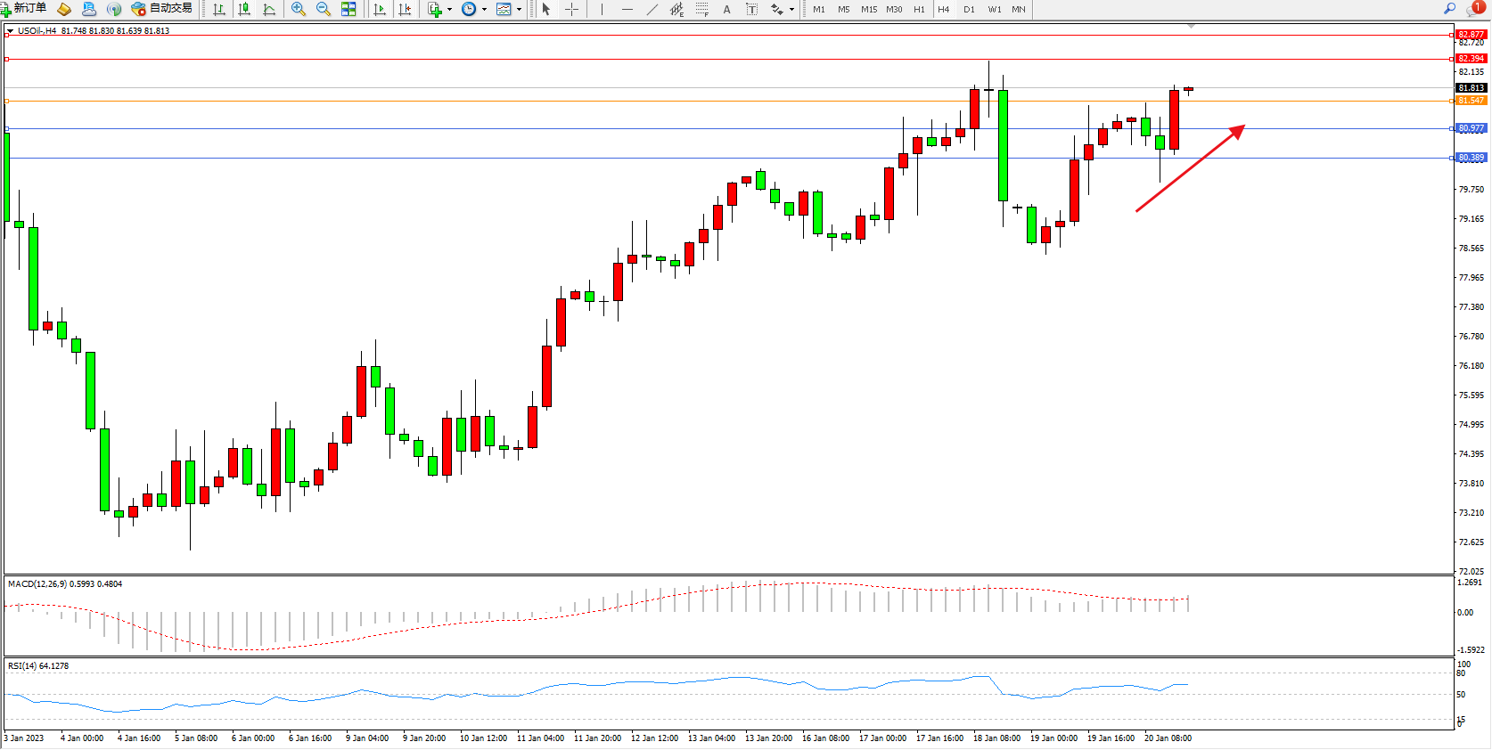
Task: Switch chart to candlestick mode
Action: click(243, 9)
